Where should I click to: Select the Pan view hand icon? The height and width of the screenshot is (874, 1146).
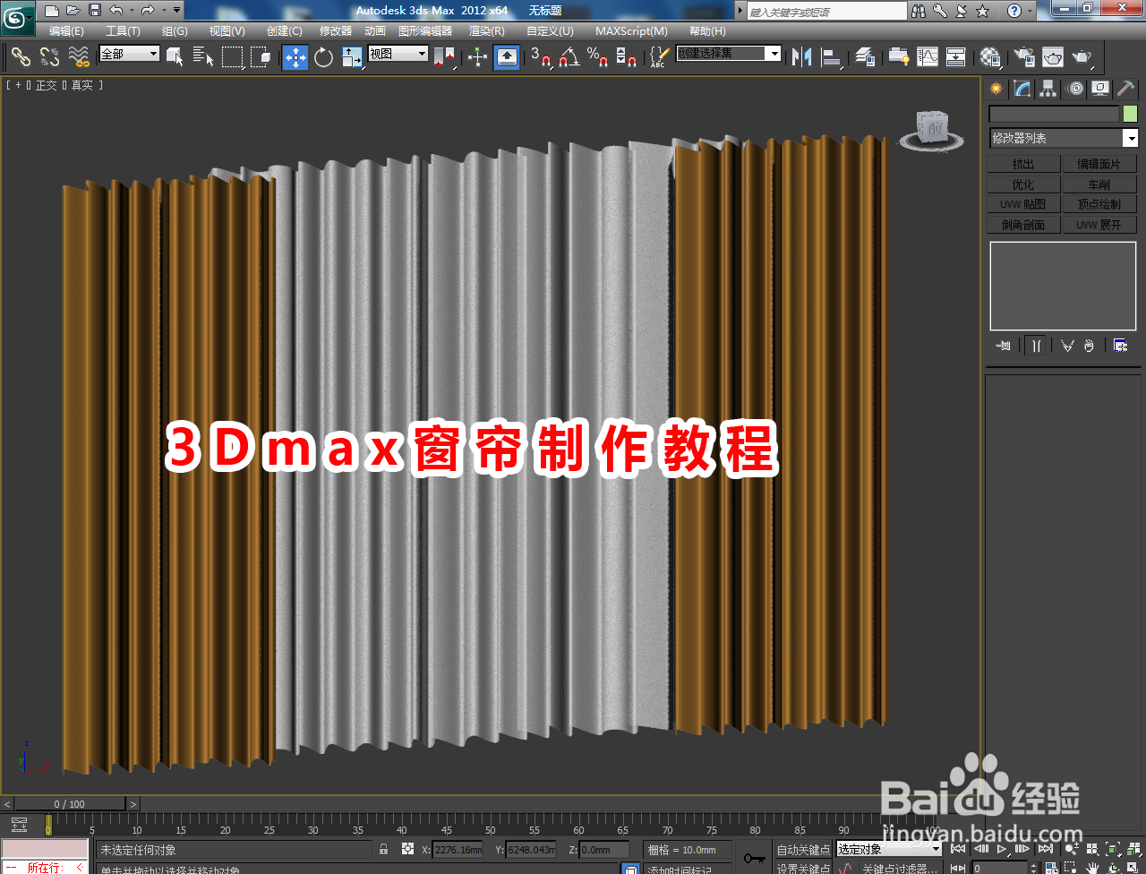tap(1093, 866)
